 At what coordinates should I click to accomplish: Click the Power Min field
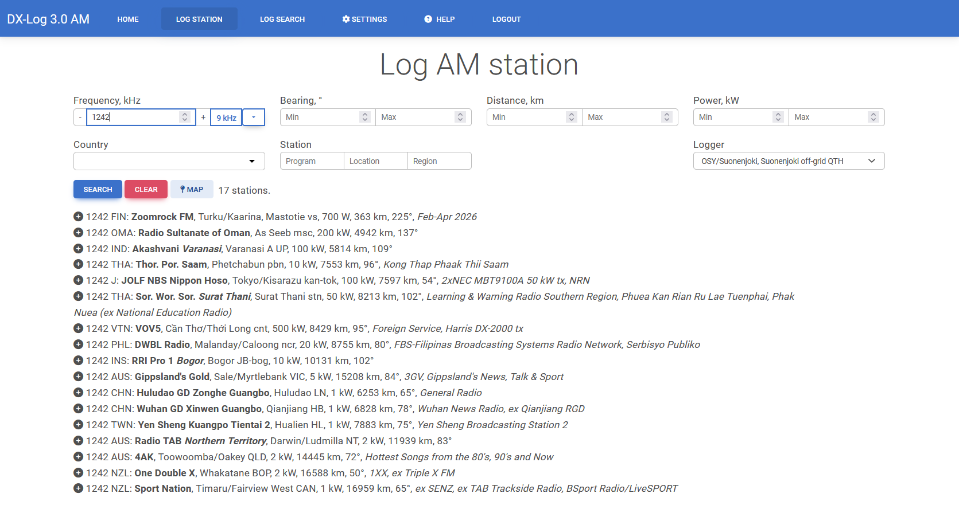coord(741,117)
